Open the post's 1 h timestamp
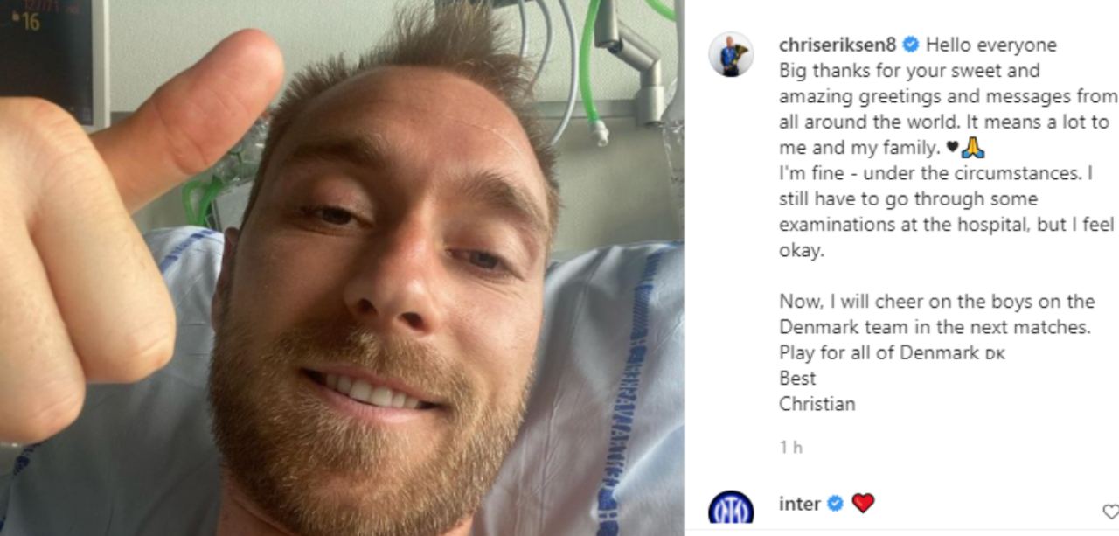This screenshot has width=1119, height=536. 790,448
